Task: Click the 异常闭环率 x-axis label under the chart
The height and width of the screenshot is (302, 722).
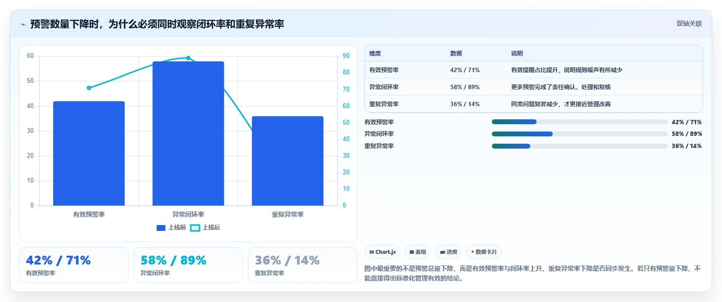Action: point(188,214)
